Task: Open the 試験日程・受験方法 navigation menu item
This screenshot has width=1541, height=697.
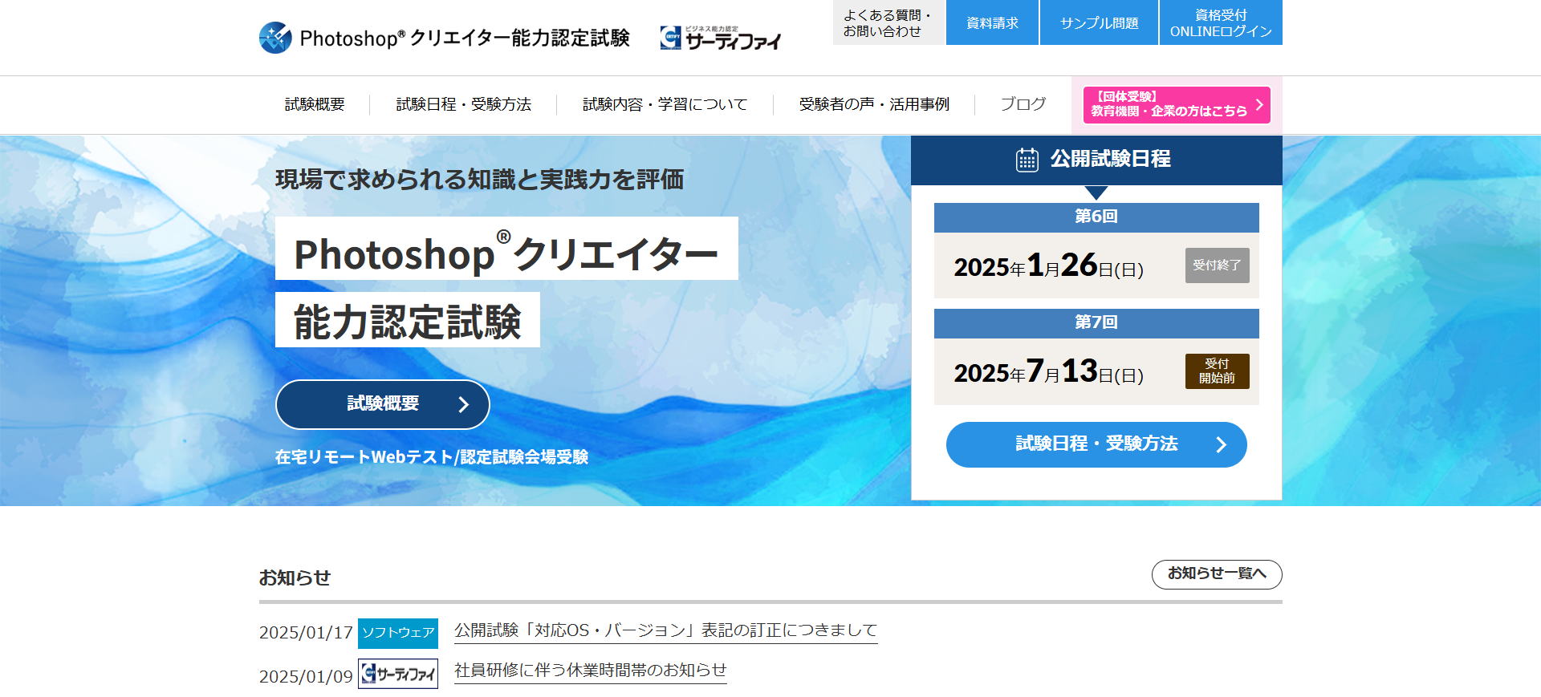Action: pyautogui.click(x=463, y=104)
